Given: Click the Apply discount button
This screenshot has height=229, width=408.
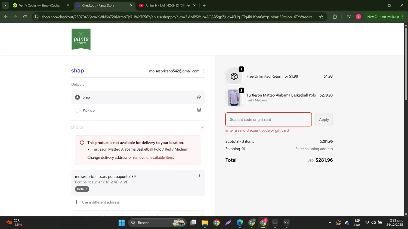Looking at the screenshot, I should pos(324,119).
